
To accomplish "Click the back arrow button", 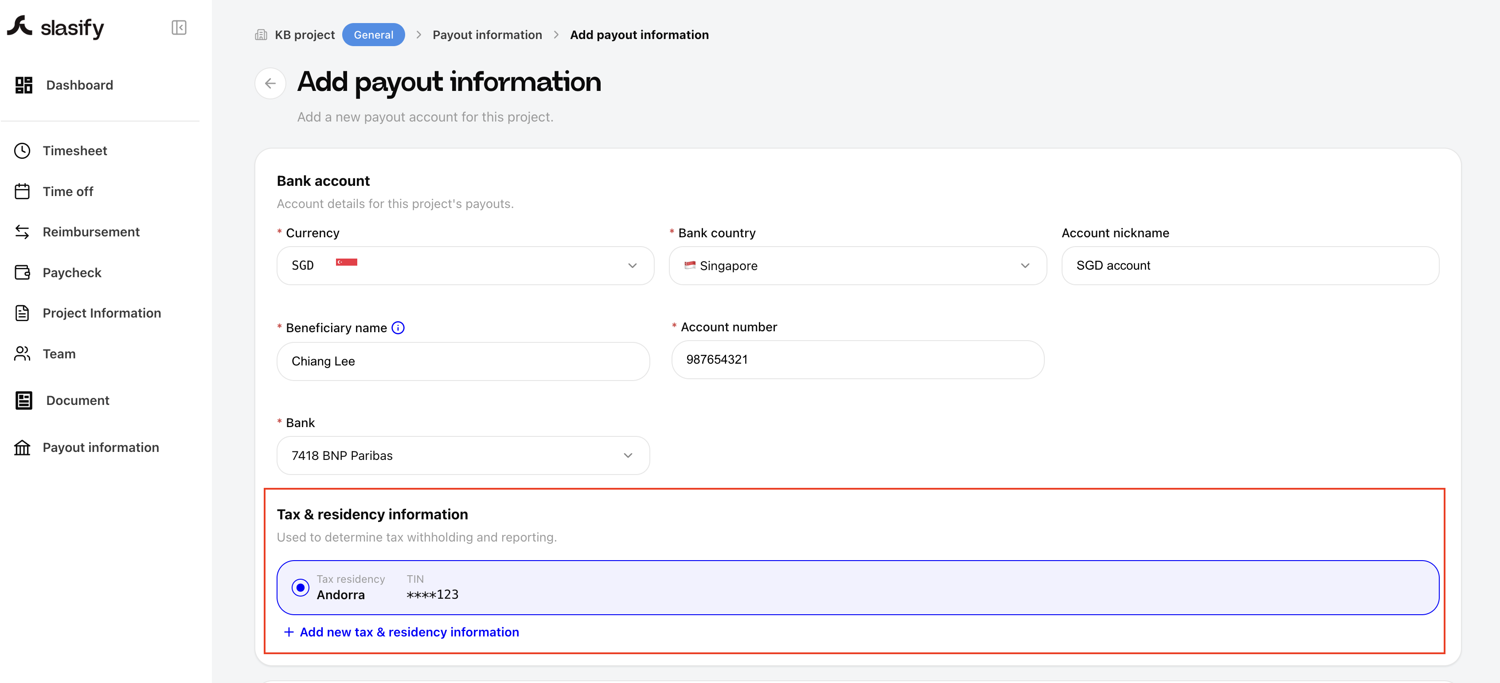I will [270, 83].
